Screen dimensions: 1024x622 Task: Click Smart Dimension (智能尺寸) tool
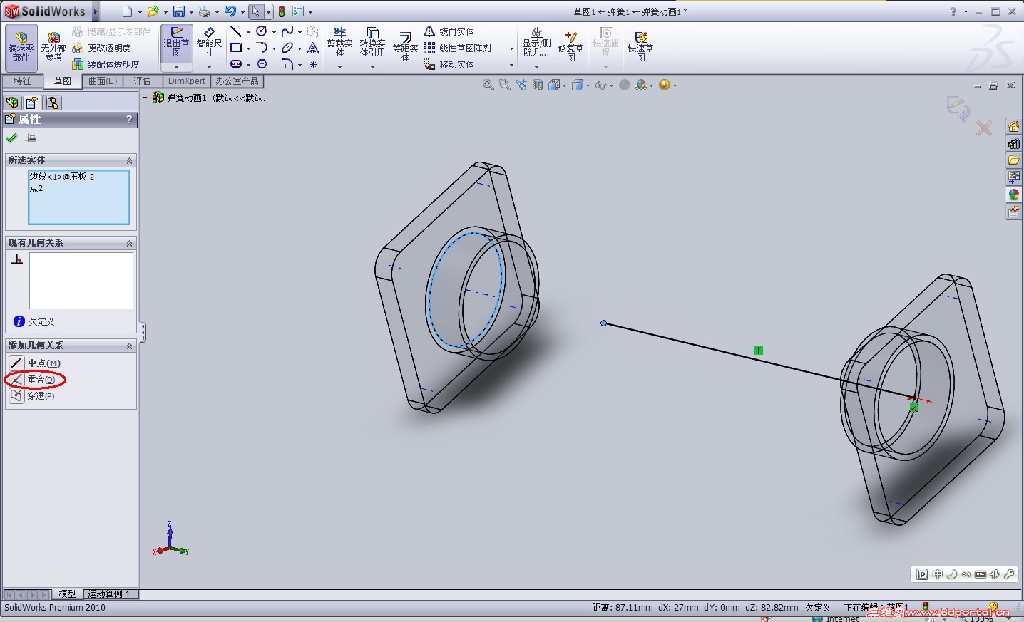click(209, 42)
